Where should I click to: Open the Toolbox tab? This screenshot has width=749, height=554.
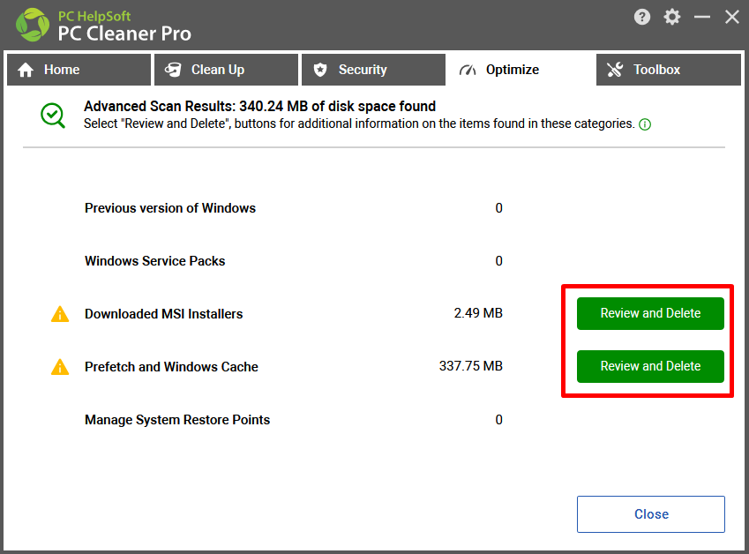pos(668,70)
